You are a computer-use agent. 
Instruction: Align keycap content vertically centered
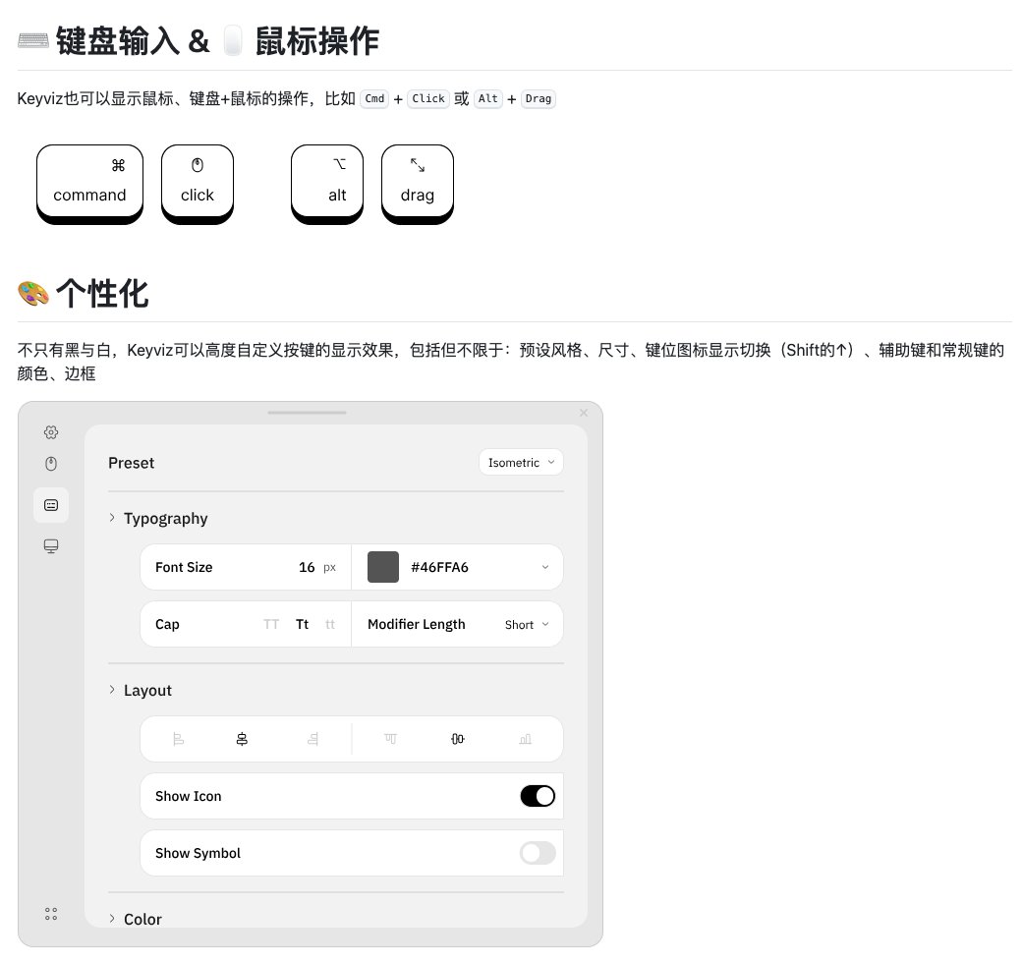point(458,739)
